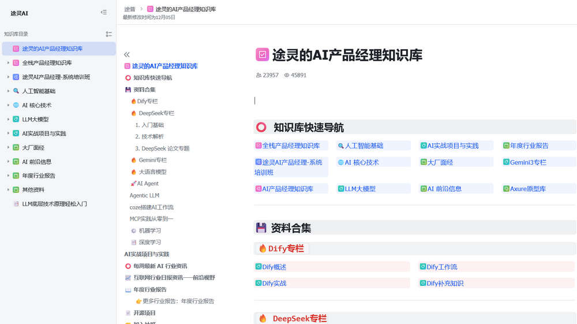Open the Dify工作流 link
Viewport: 577px width, 324px height.
[442, 267]
